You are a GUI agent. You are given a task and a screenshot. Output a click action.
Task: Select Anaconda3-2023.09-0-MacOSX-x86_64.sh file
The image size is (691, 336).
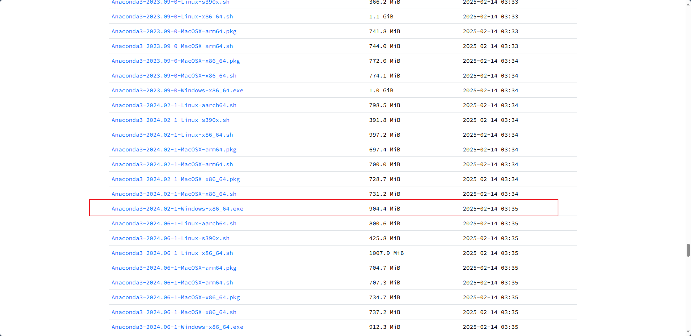pyautogui.click(x=174, y=76)
